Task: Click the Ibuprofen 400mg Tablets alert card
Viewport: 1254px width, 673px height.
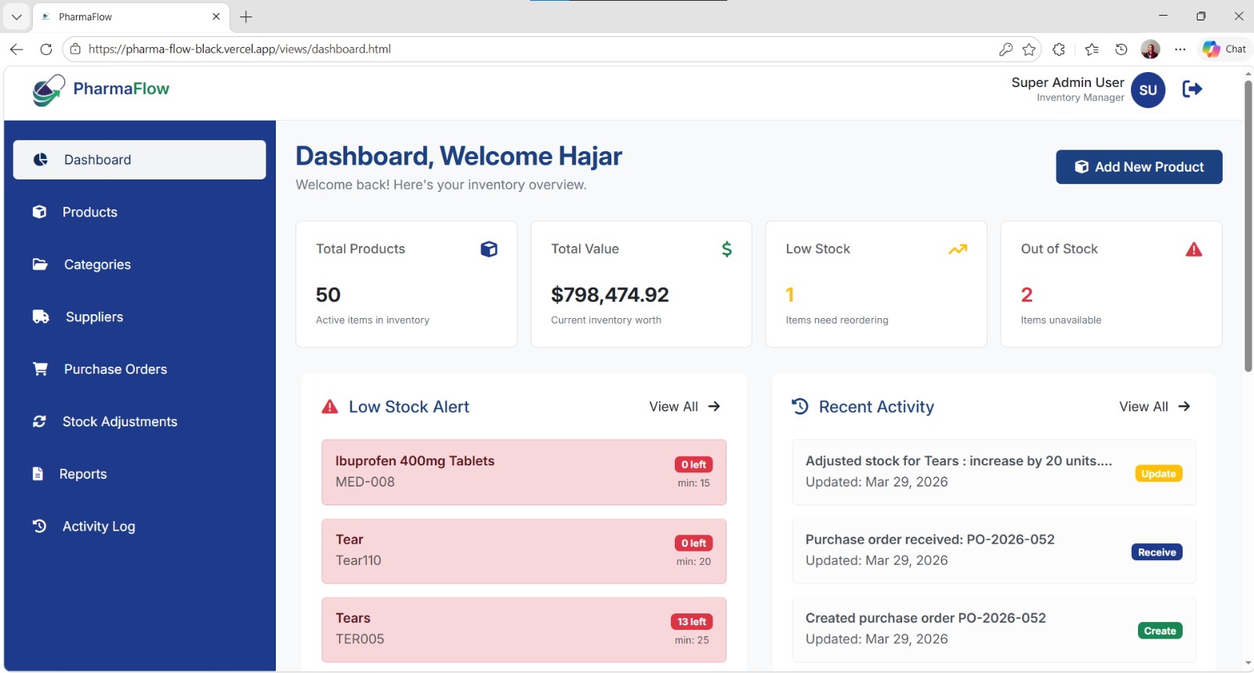Action: tap(524, 472)
